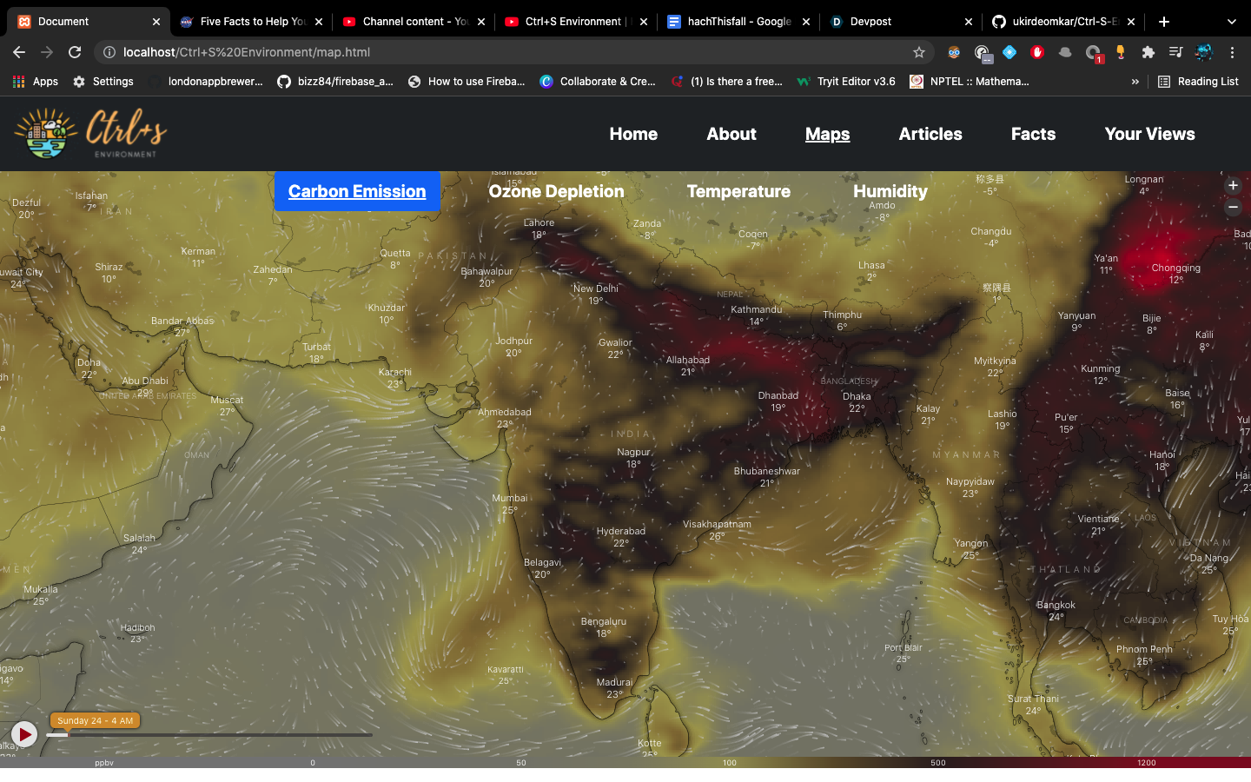Open Chrome three-dot menu

click(1232, 52)
